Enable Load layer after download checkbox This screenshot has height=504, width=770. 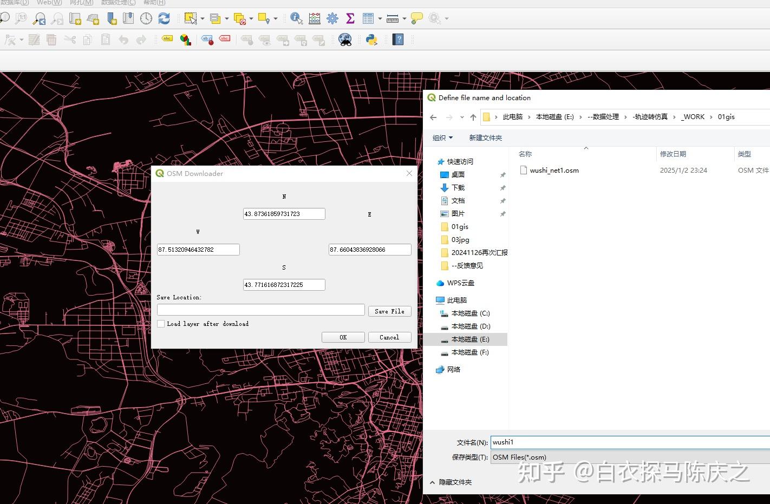(161, 324)
